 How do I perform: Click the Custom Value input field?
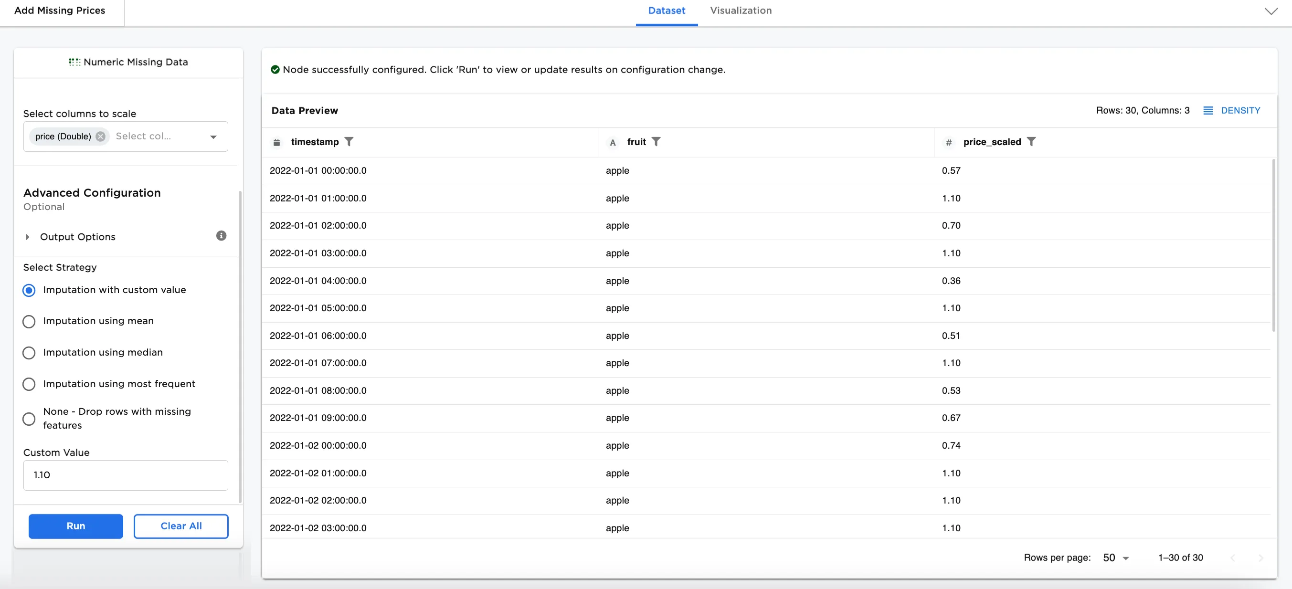coord(126,475)
